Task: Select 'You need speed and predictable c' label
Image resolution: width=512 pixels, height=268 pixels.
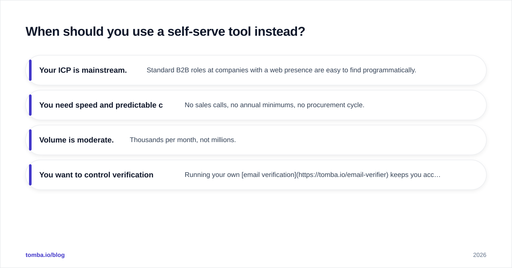Action: 101,105
